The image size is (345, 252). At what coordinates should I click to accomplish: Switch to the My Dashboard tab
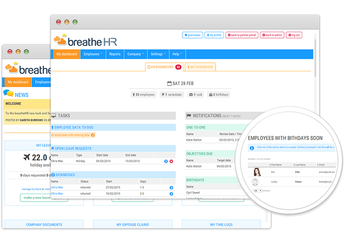[x=200, y=67]
